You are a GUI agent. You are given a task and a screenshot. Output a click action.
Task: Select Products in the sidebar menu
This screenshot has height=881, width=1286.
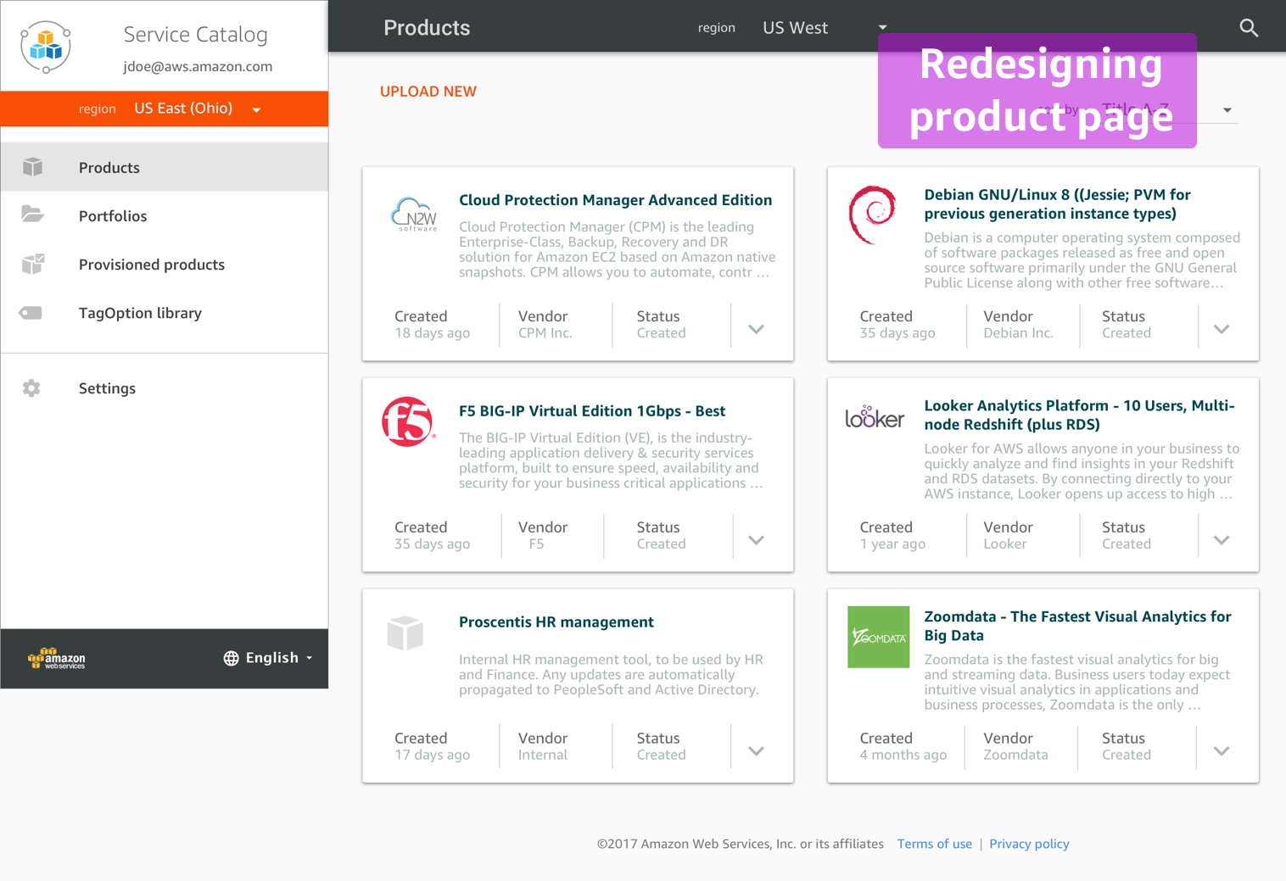pyautogui.click(x=165, y=167)
